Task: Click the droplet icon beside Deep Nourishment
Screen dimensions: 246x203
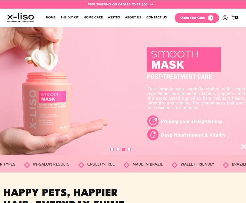Action: [x=153, y=135]
